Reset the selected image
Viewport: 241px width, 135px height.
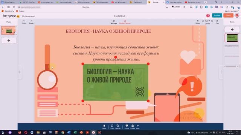click(x=138, y=127)
